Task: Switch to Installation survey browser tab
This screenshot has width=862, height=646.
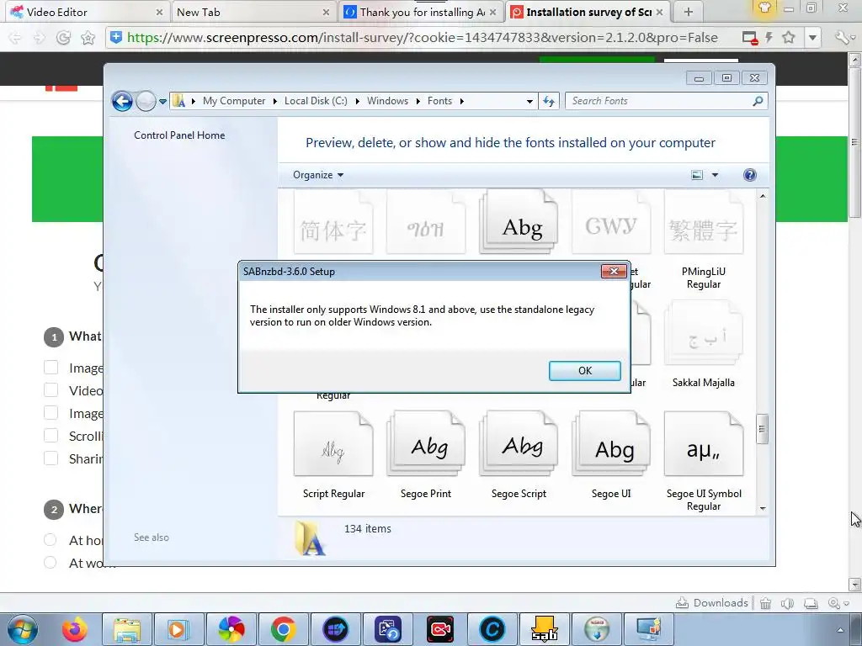Action: pos(588,12)
